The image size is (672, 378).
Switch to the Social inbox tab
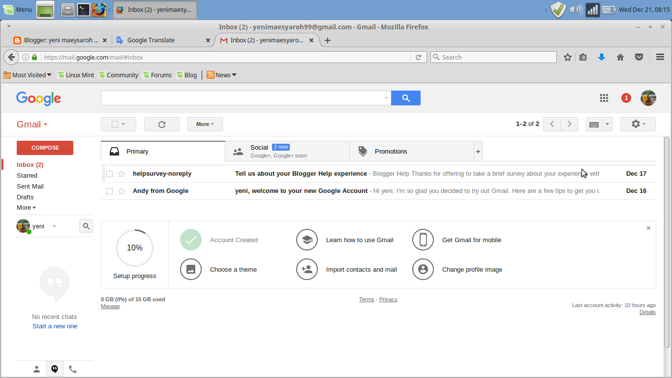287,151
